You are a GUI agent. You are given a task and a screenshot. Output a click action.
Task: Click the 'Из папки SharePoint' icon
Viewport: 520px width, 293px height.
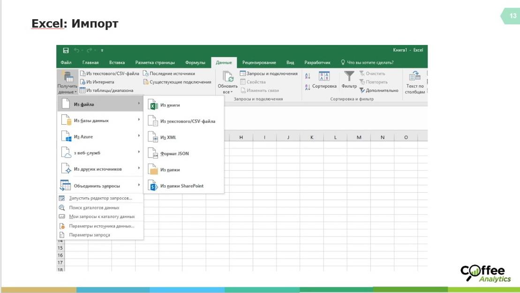pos(153,186)
